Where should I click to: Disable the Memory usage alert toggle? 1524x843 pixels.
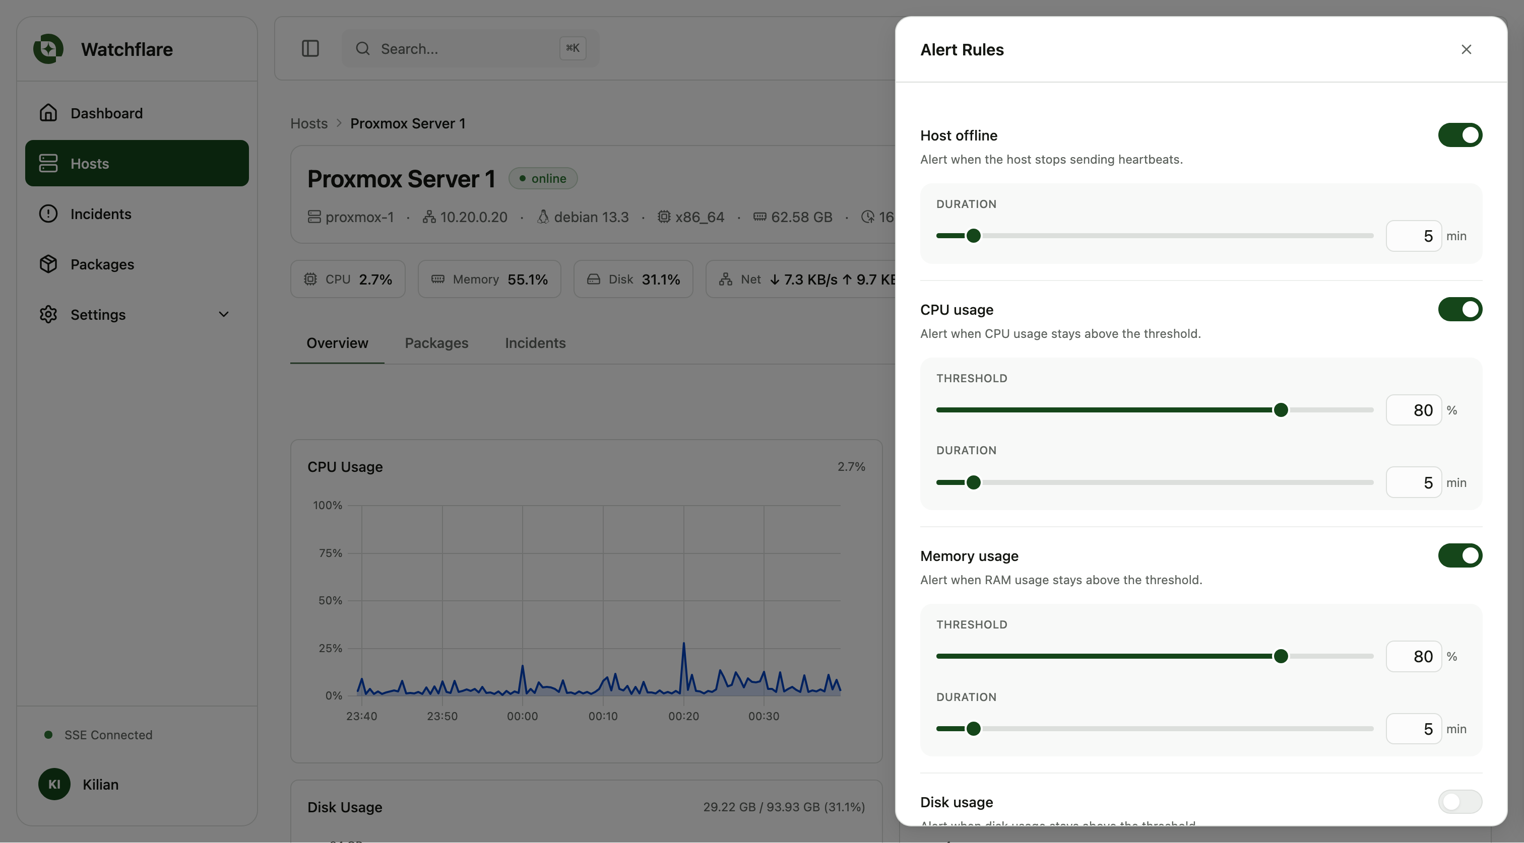[x=1460, y=555]
